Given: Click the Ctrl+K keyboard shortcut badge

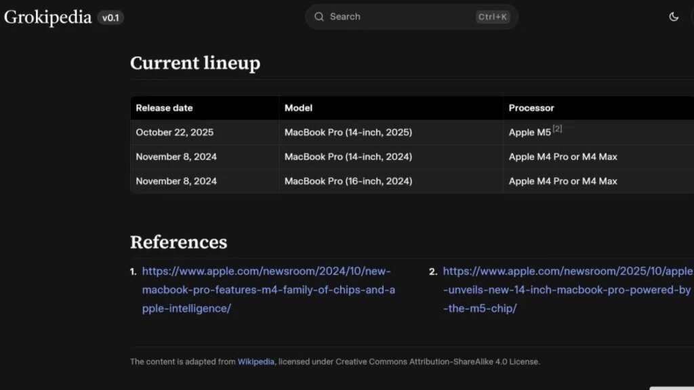Looking at the screenshot, I should pos(493,17).
